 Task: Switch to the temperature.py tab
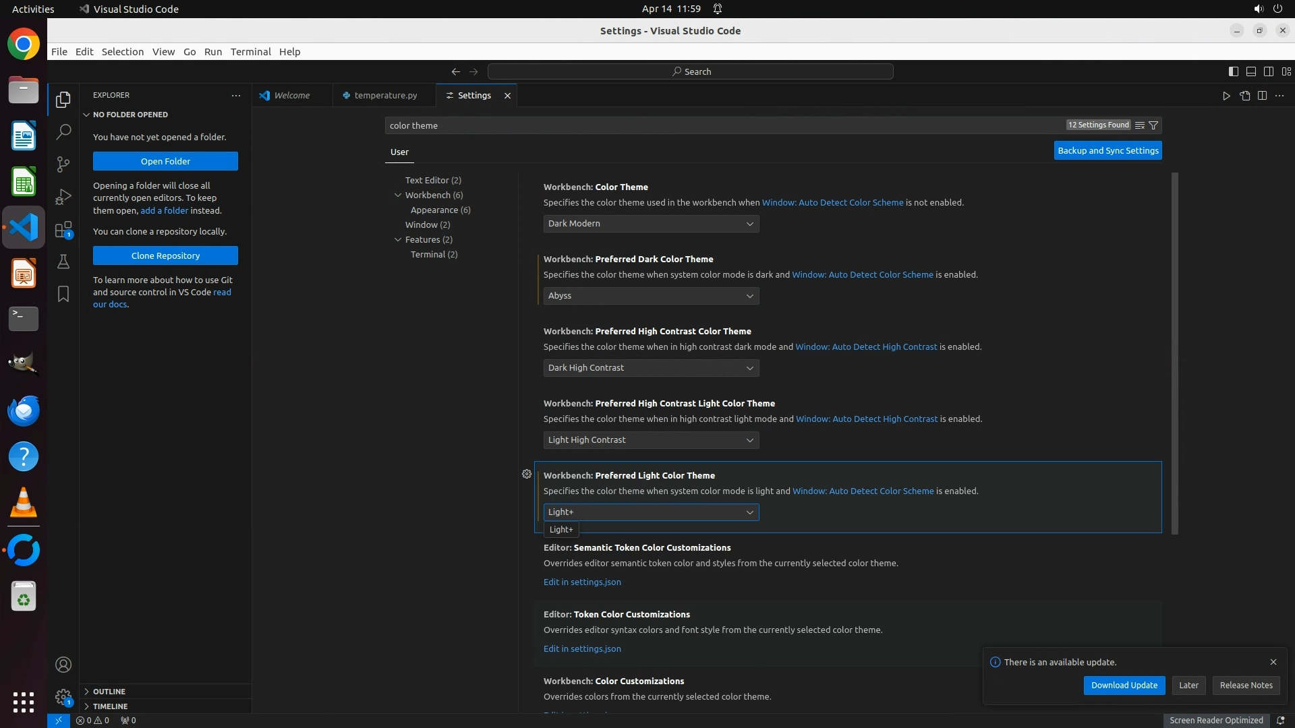coord(385,95)
